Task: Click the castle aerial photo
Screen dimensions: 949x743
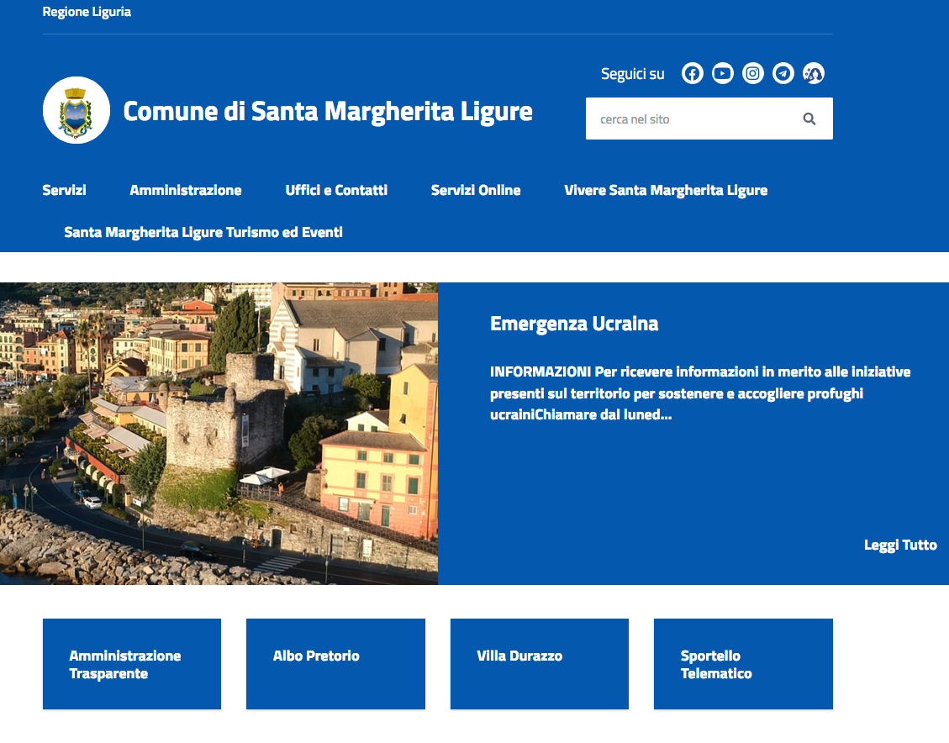Action: point(219,433)
